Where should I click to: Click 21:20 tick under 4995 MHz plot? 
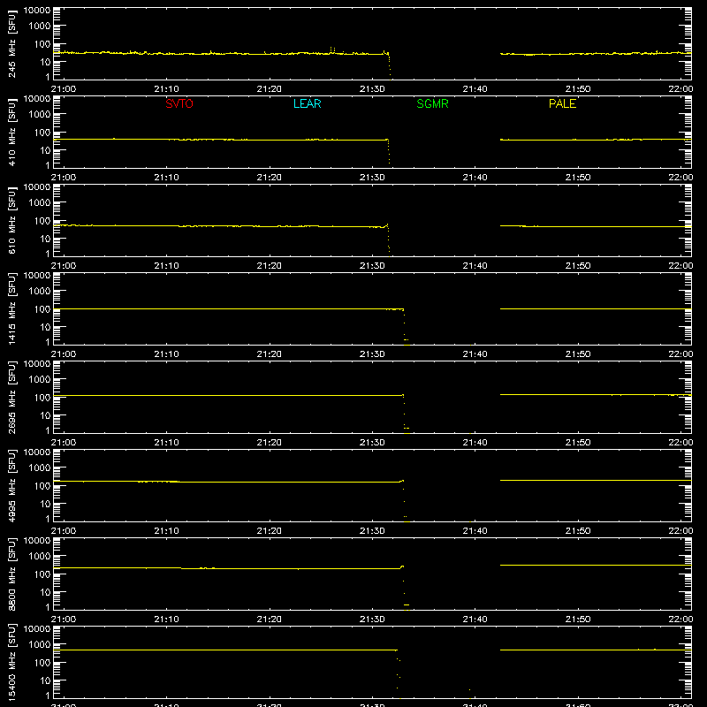click(270, 531)
